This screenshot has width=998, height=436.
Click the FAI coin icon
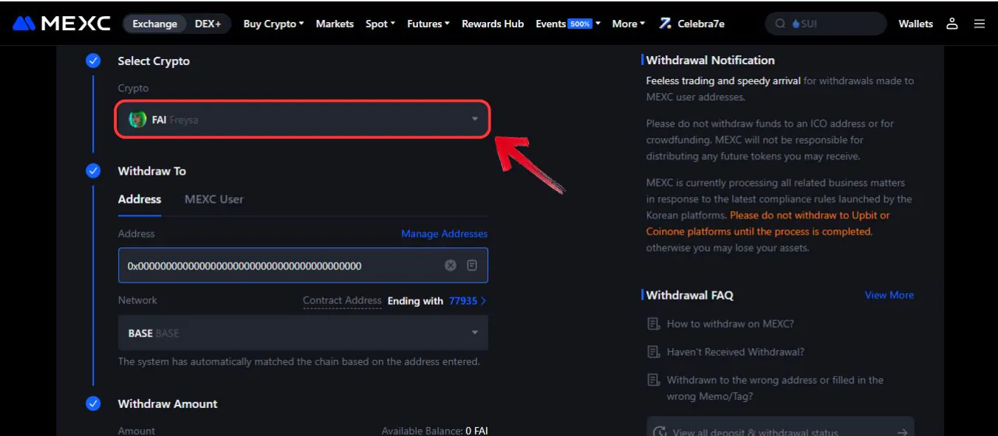137,120
